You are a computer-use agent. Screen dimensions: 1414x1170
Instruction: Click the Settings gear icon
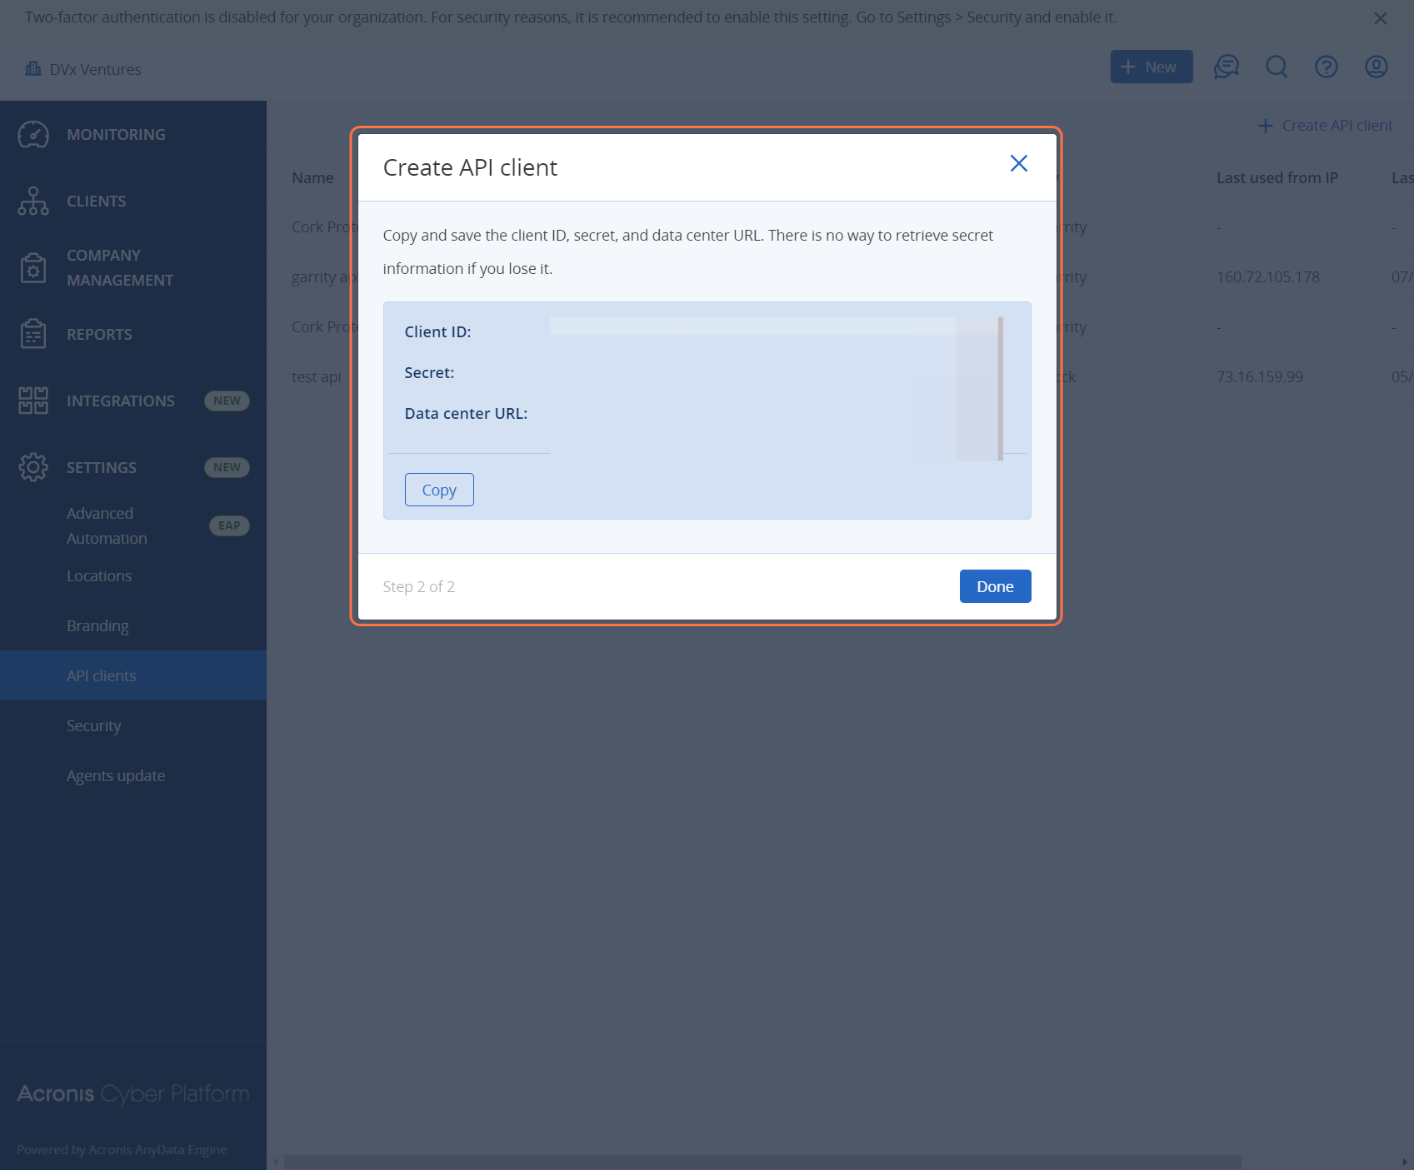[33, 467]
